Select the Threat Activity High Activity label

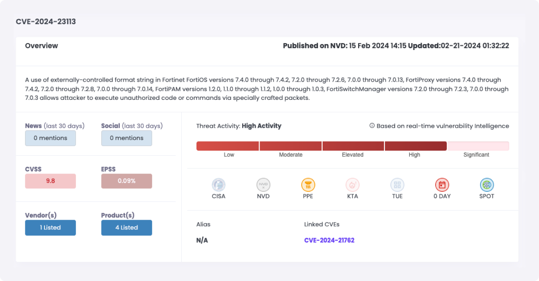click(238, 126)
